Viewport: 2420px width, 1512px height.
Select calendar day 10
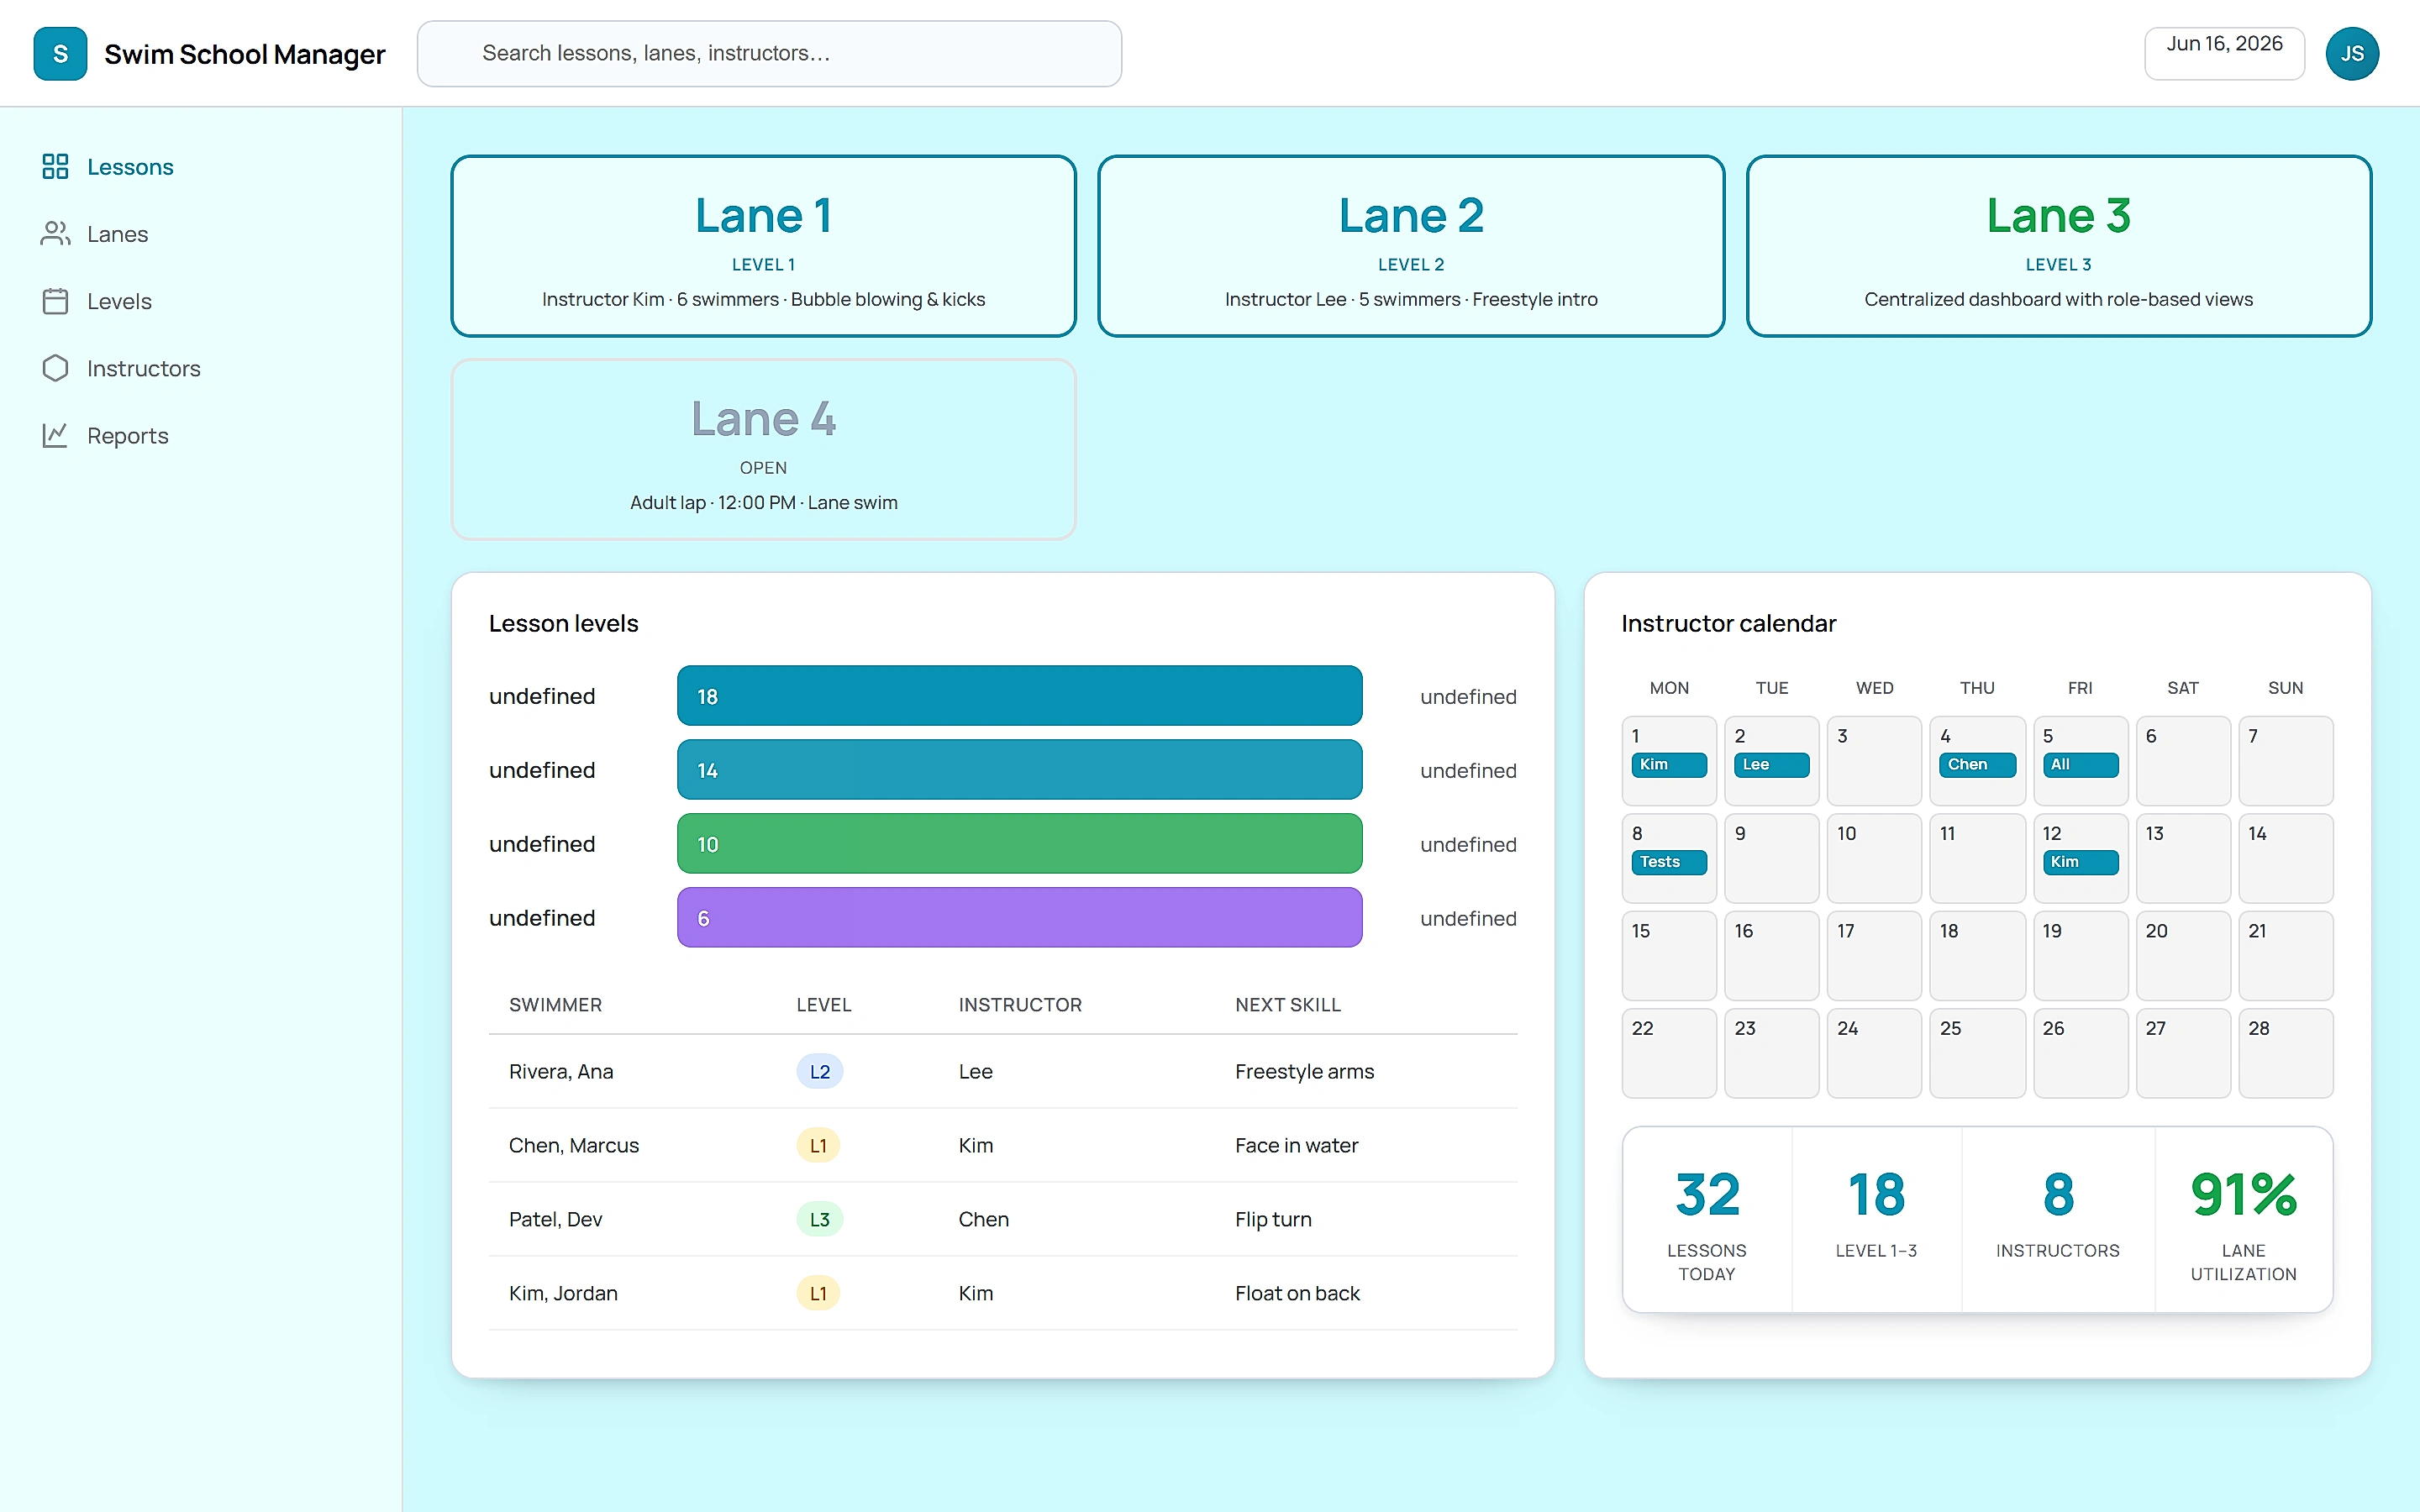(x=1874, y=858)
